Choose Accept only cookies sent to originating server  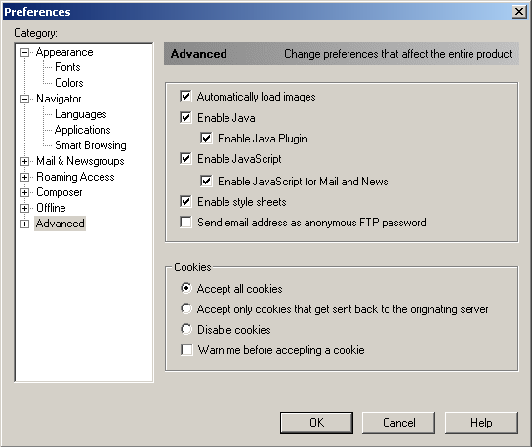point(186,308)
